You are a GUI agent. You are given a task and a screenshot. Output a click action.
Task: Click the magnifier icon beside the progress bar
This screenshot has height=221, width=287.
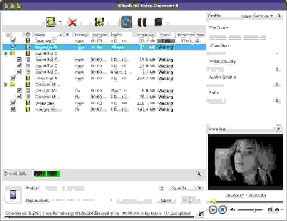tap(199, 174)
